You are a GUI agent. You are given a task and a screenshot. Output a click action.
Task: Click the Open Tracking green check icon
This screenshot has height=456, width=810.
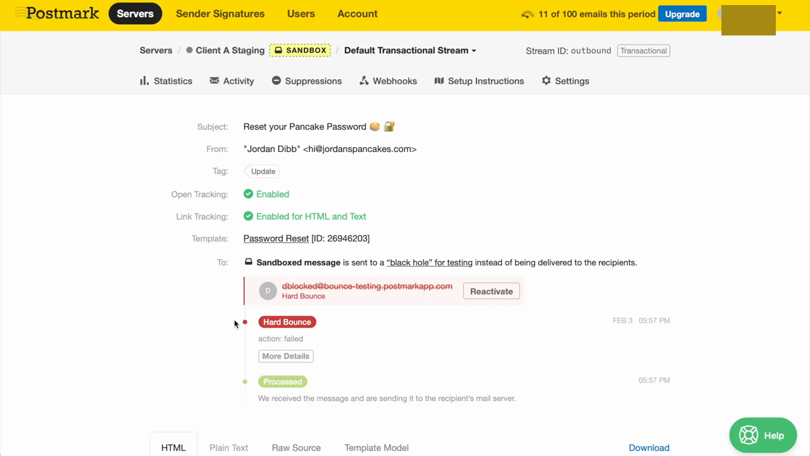(x=248, y=194)
